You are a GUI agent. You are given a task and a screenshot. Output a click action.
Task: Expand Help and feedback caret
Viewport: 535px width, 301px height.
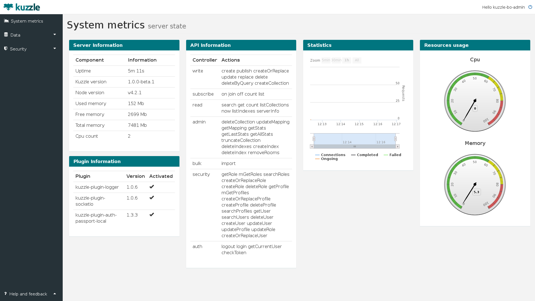coord(55,293)
